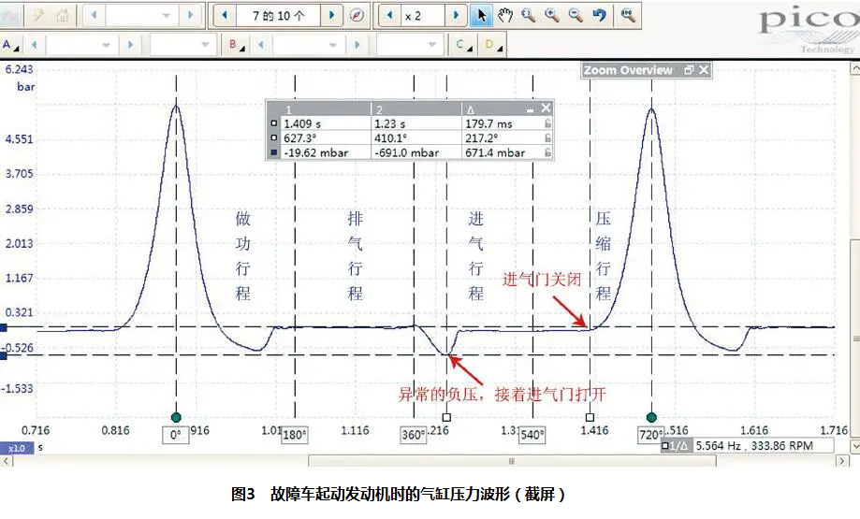Click the green rotation ruler handle at 720°
Image resolution: width=860 pixels, height=519 pixels.
tap(651, 418)
